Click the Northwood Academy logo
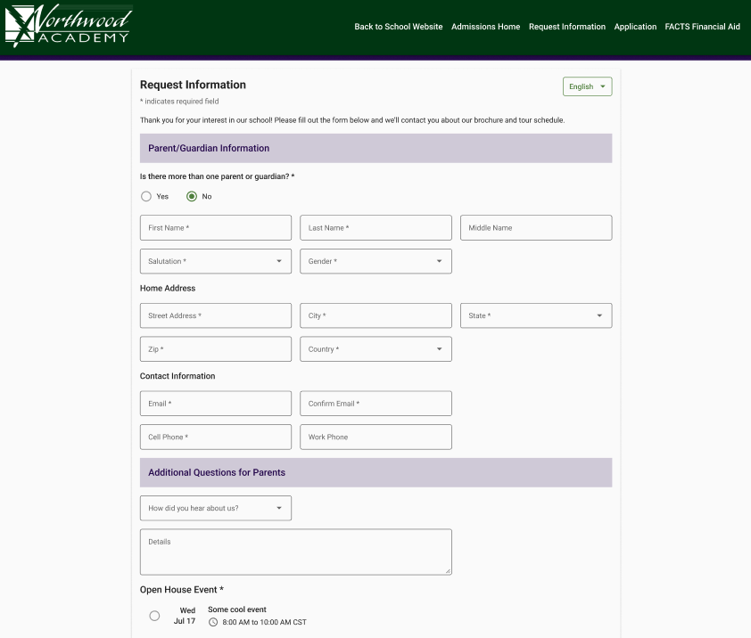Image resolution: width=751 pixels, height=638 pixels. click(68, 25)
